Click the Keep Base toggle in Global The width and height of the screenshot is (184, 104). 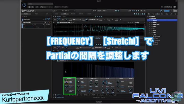pos(131,83)
